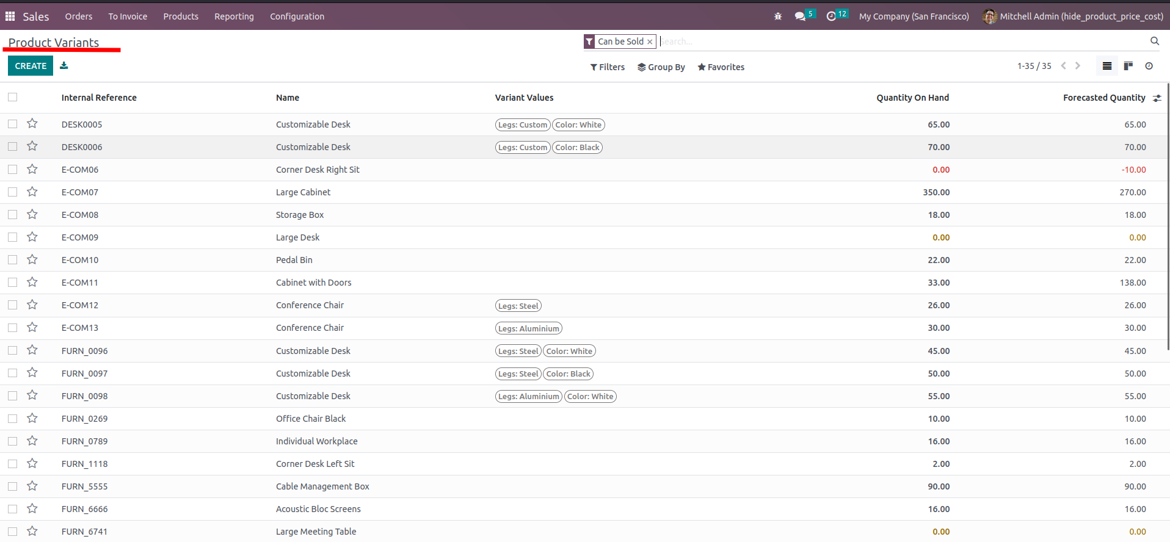Favorite star for FURN_5555 row

pos(32,486)
